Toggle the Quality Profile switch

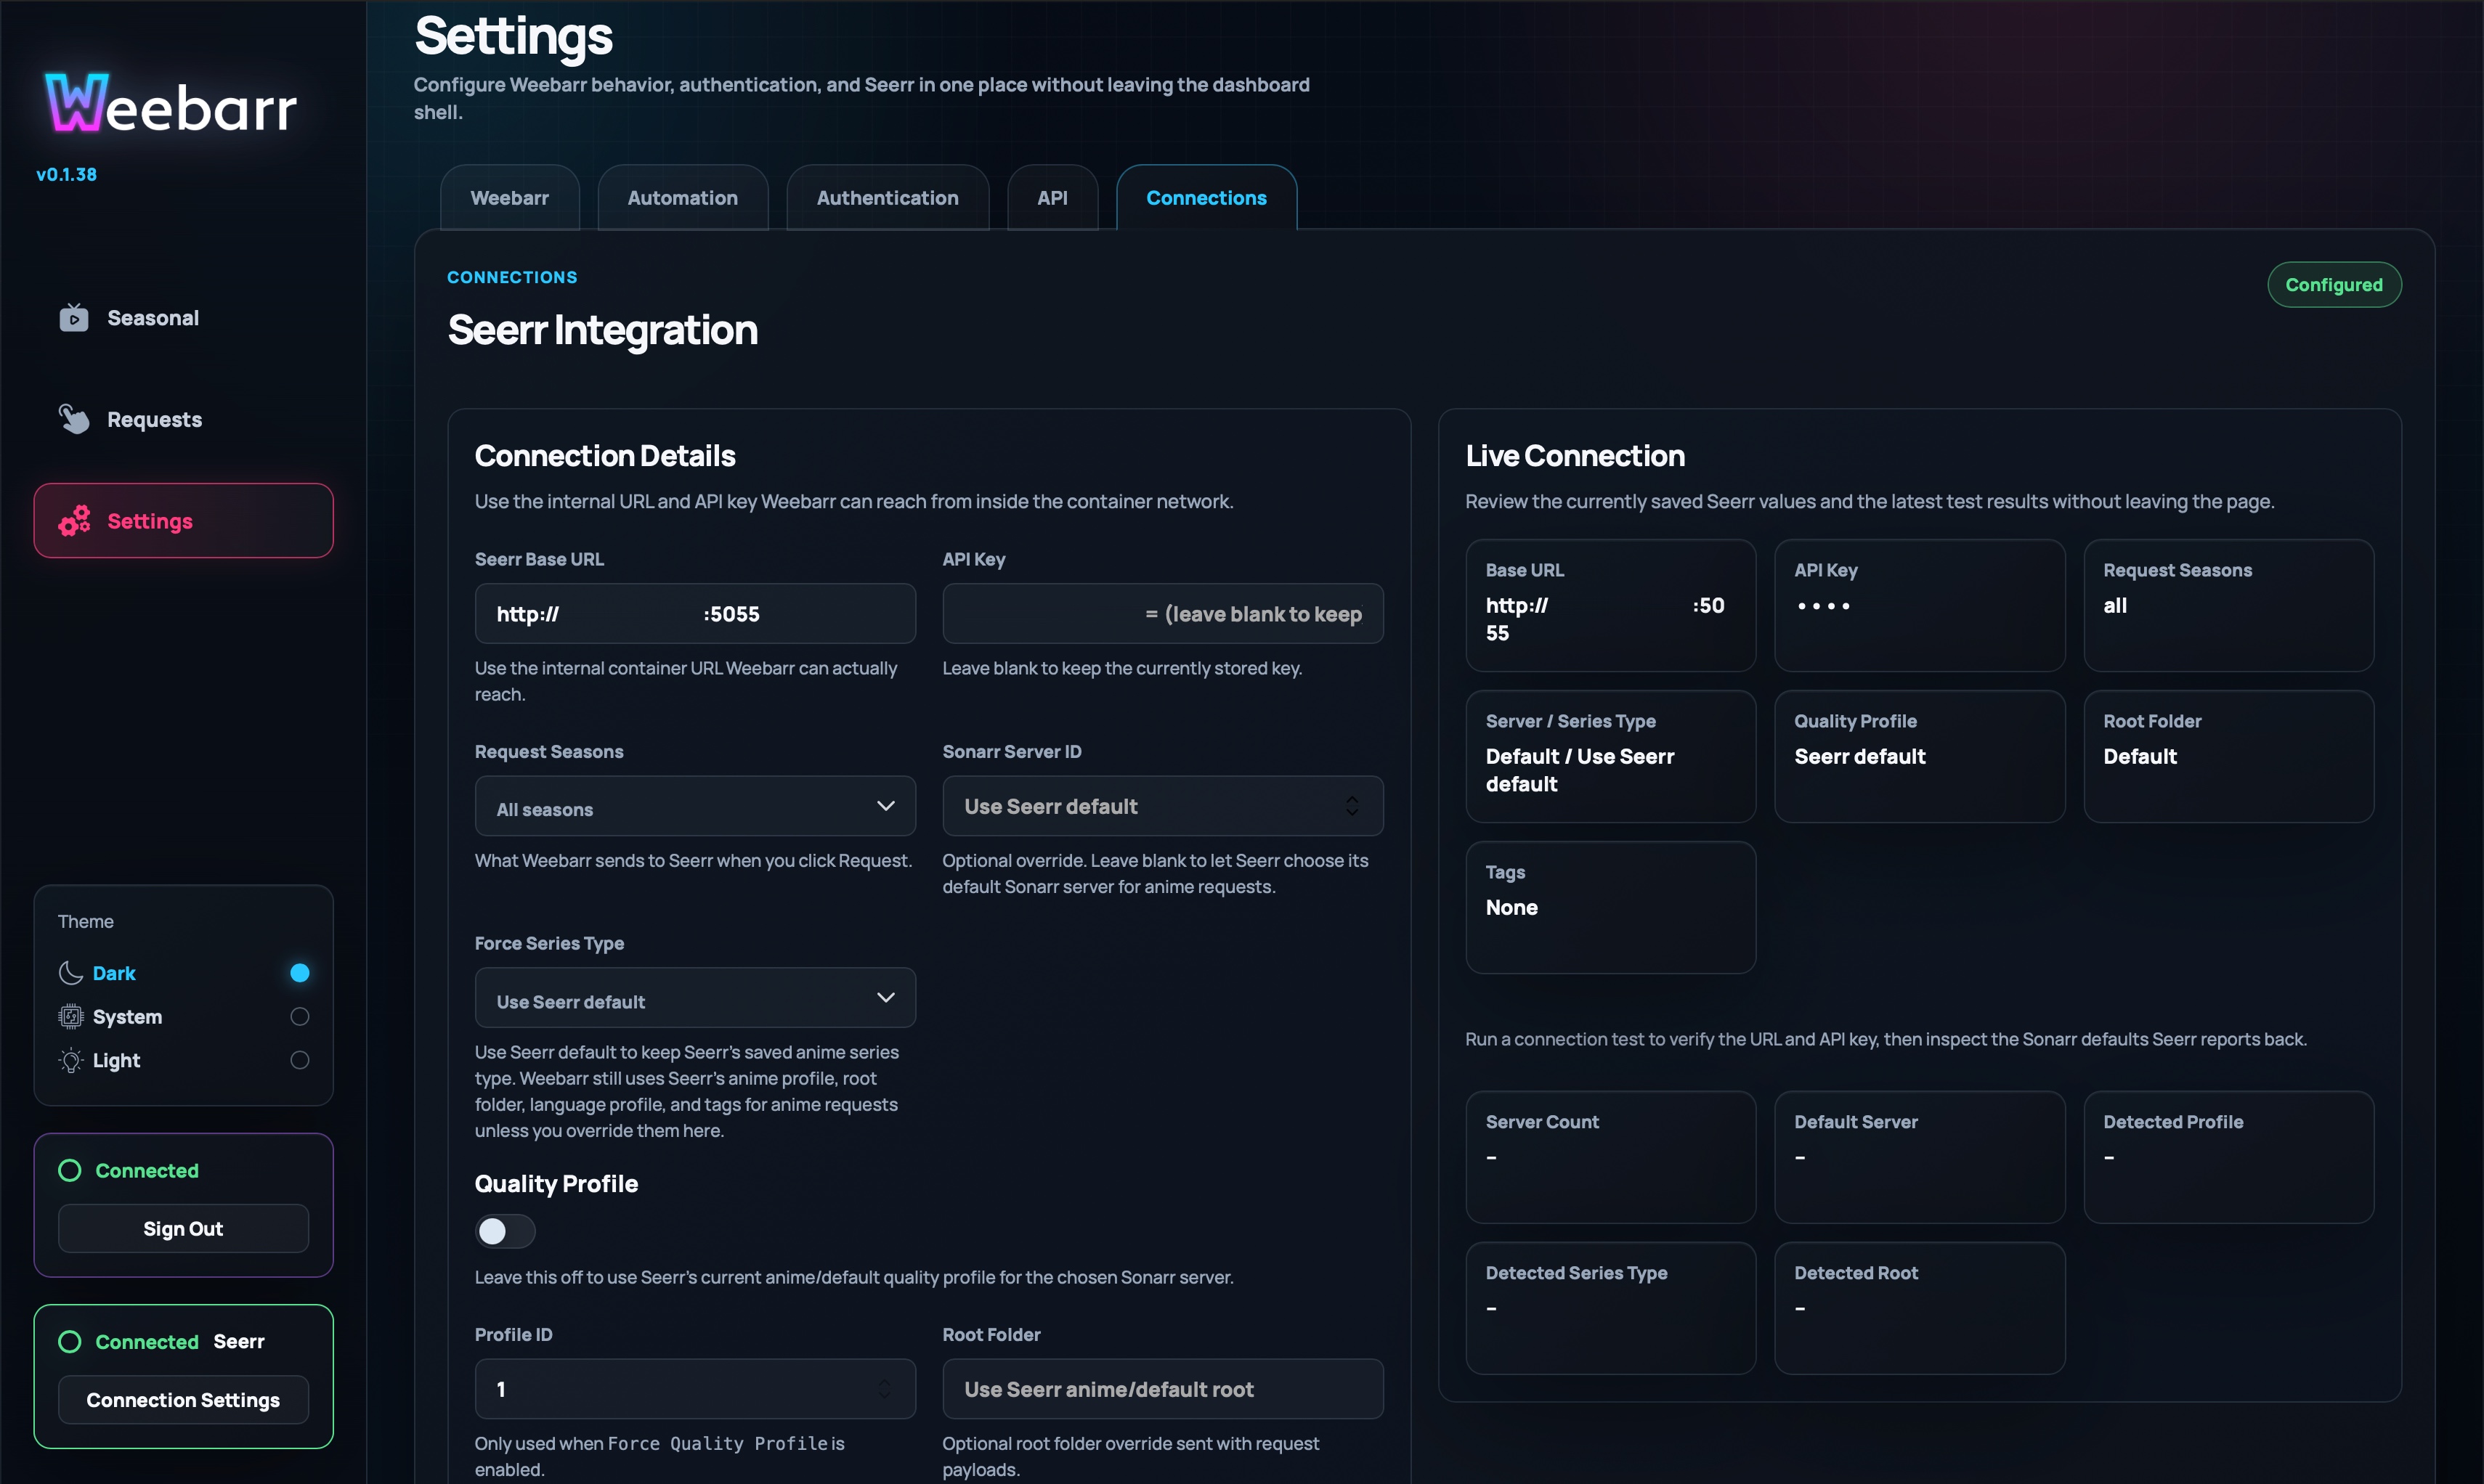coord(506,1231)
